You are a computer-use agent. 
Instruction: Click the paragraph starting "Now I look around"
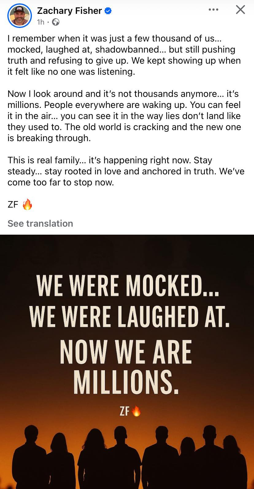pos(124,116)
